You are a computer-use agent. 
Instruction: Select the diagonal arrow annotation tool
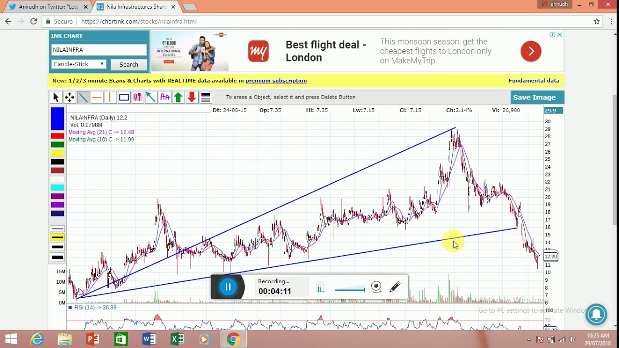click(151, 98)
